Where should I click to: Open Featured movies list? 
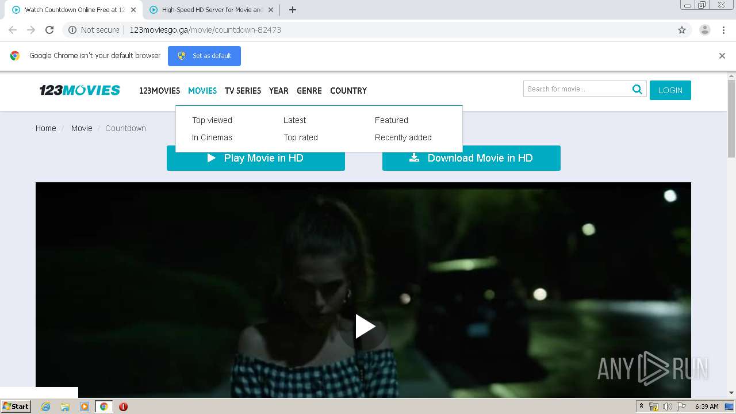point(392,120)
